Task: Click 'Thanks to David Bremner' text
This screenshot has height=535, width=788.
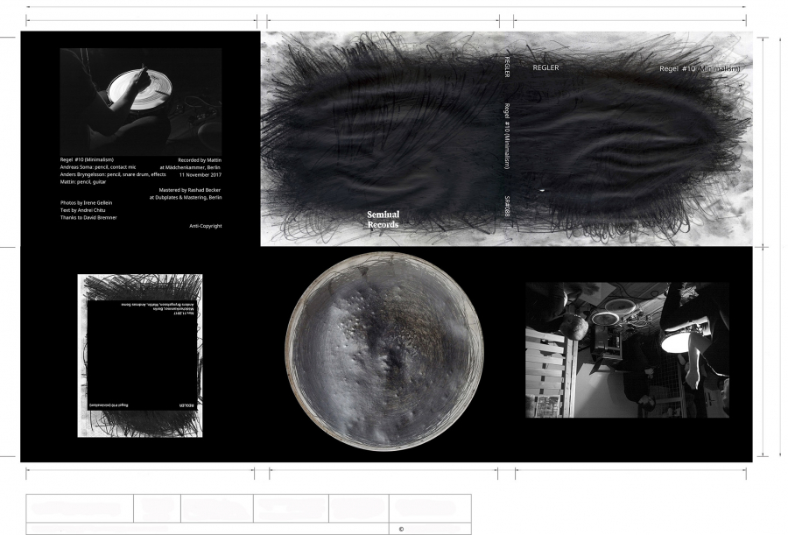Action: 88,218
